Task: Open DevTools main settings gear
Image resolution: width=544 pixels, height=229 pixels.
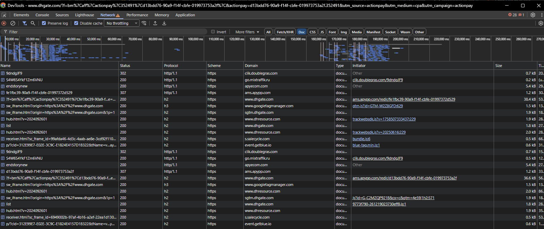Action: [x=533, y=15]
